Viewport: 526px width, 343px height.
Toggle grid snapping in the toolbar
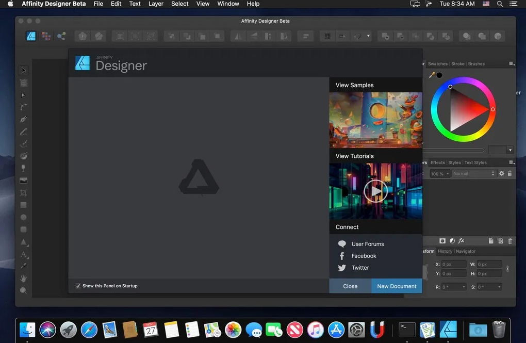(326, 36)
